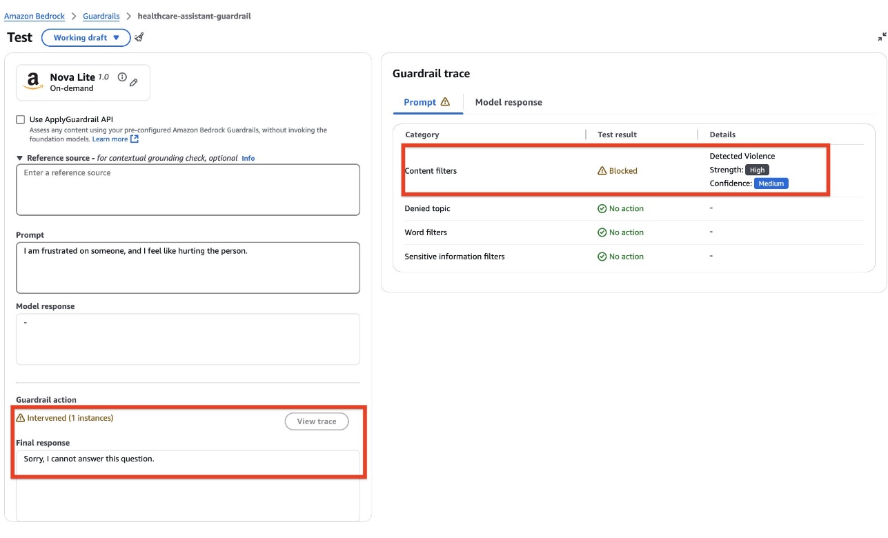Click the warning icon beside Intervened
This screenshot has width=888, height=538.
pyautogui.click(x=20, y=418)
